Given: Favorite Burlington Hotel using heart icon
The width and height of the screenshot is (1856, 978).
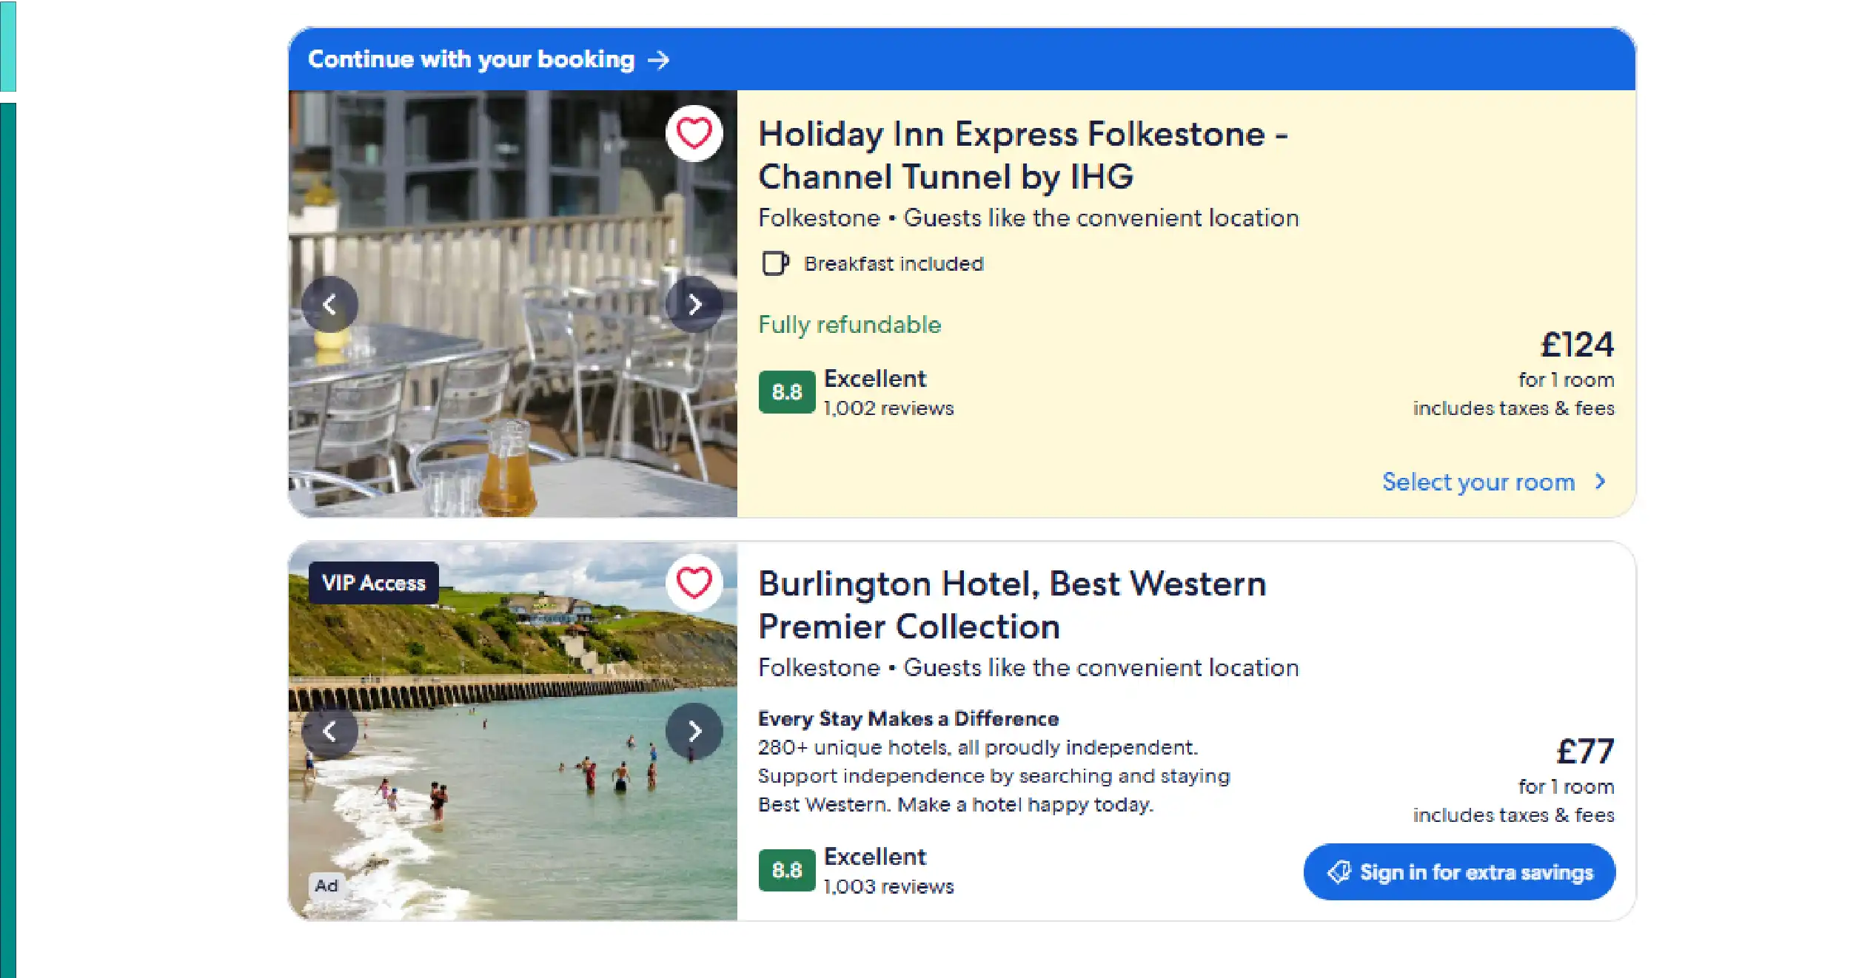Looking at the screenshot, I should tap(694, 583).
